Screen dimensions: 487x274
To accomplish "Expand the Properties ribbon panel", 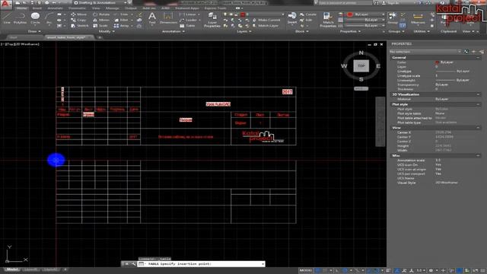I will coord(350,31).
